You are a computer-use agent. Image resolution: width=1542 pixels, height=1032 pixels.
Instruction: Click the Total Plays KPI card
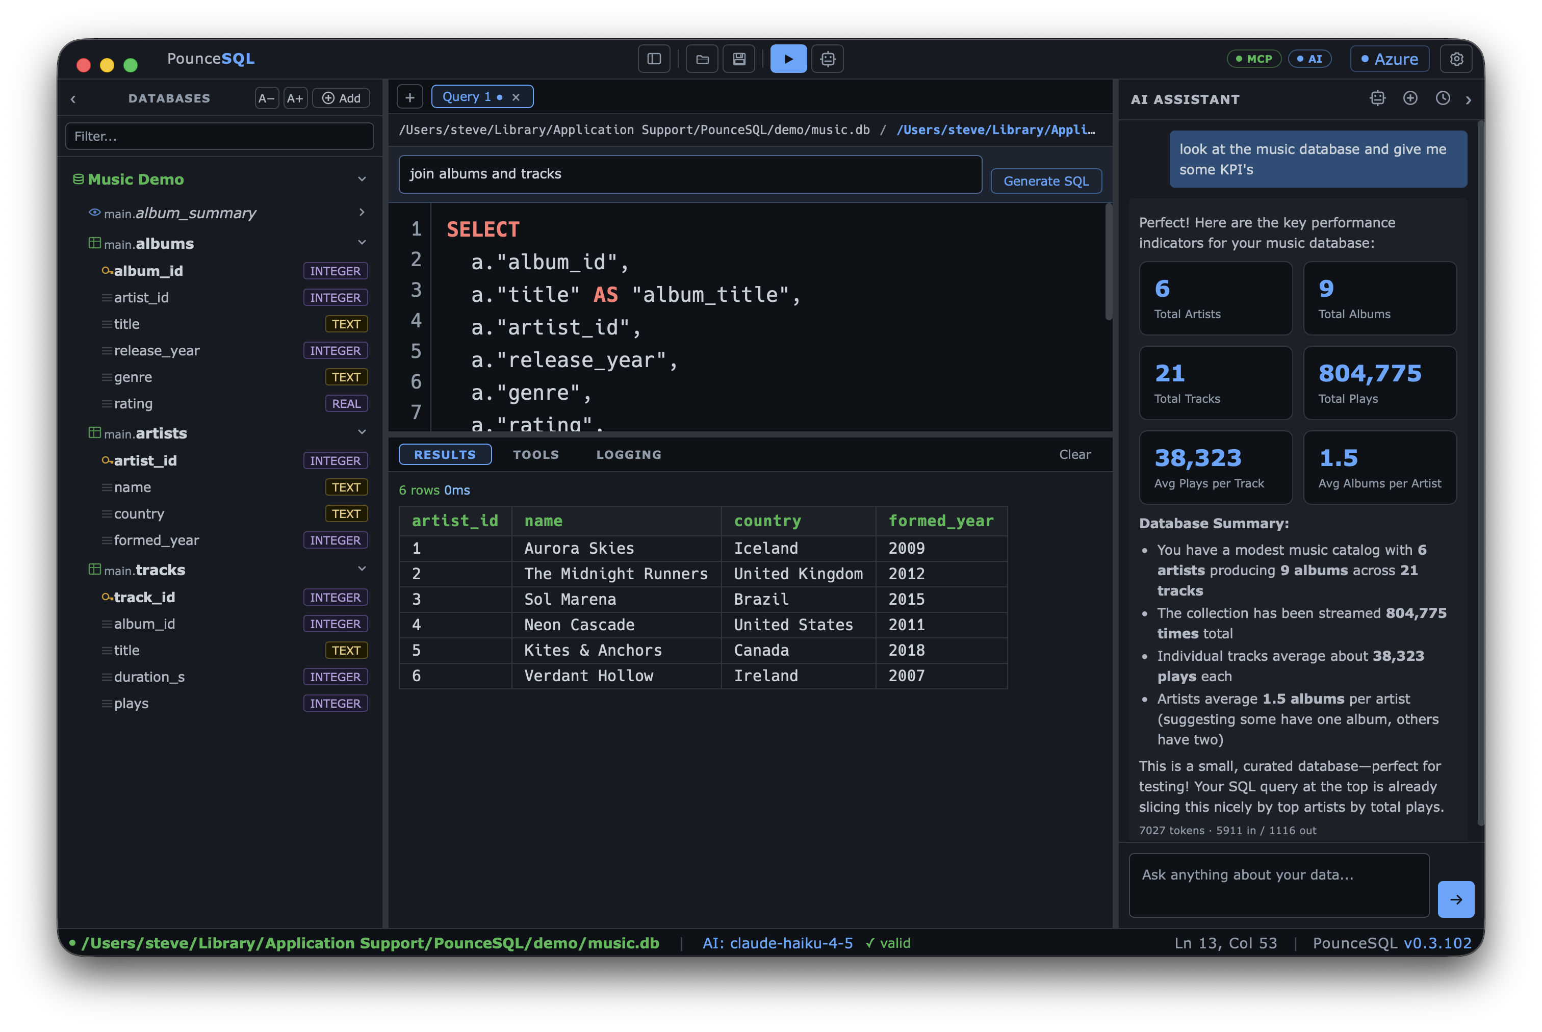pos(1379,382)
